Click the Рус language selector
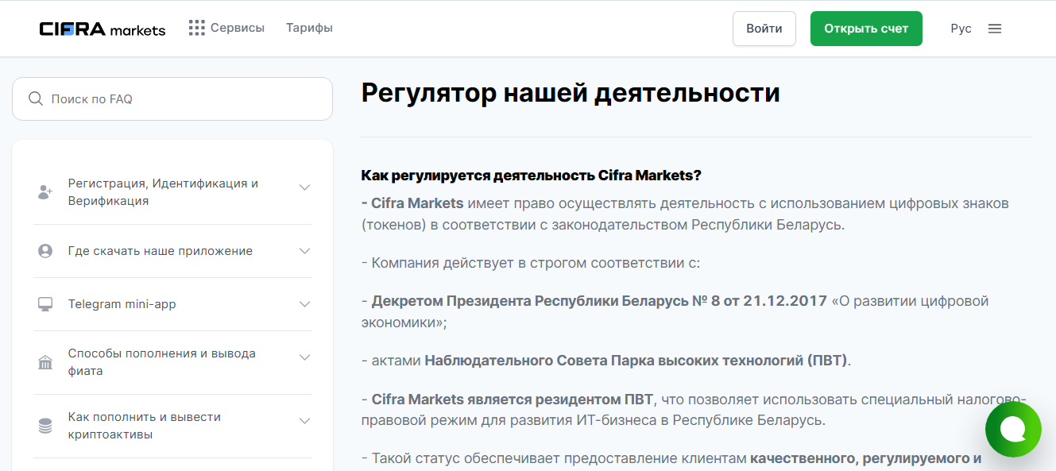The height and width of the screenshot is (471, 1056). pyautogui.click(x=961, y=27)
